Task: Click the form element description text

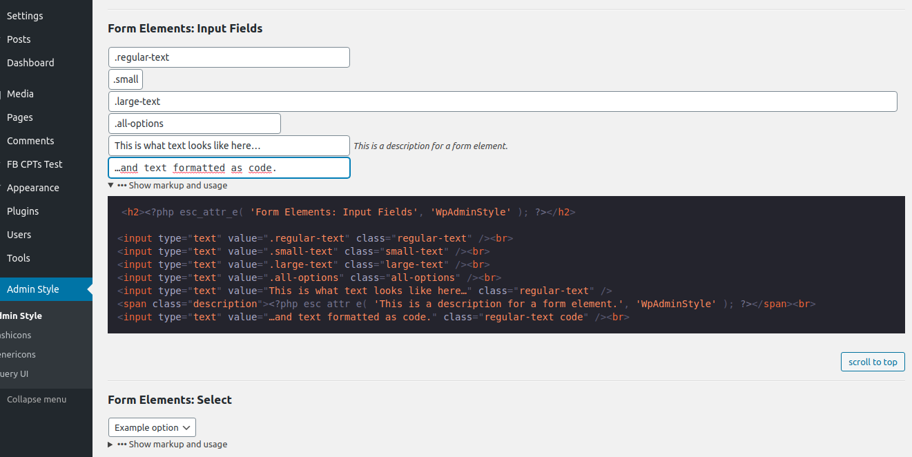Action: click(431, 146)
